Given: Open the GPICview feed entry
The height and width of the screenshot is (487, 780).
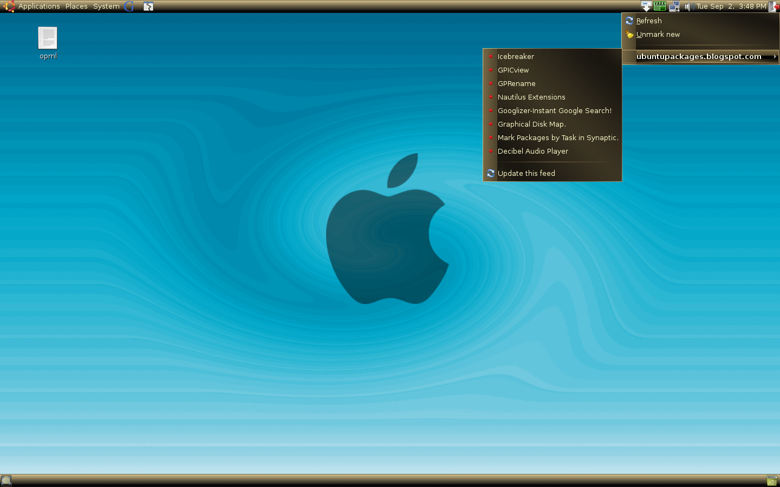Looking at the screenshot, I should (x=552, y=70).
